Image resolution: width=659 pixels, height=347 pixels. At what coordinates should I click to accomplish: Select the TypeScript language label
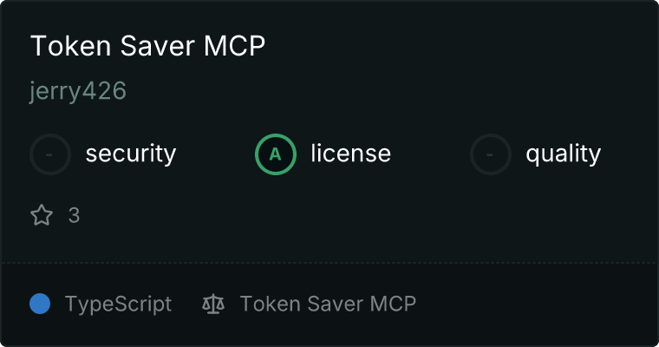pyautogui.click(x=118, y=304)
